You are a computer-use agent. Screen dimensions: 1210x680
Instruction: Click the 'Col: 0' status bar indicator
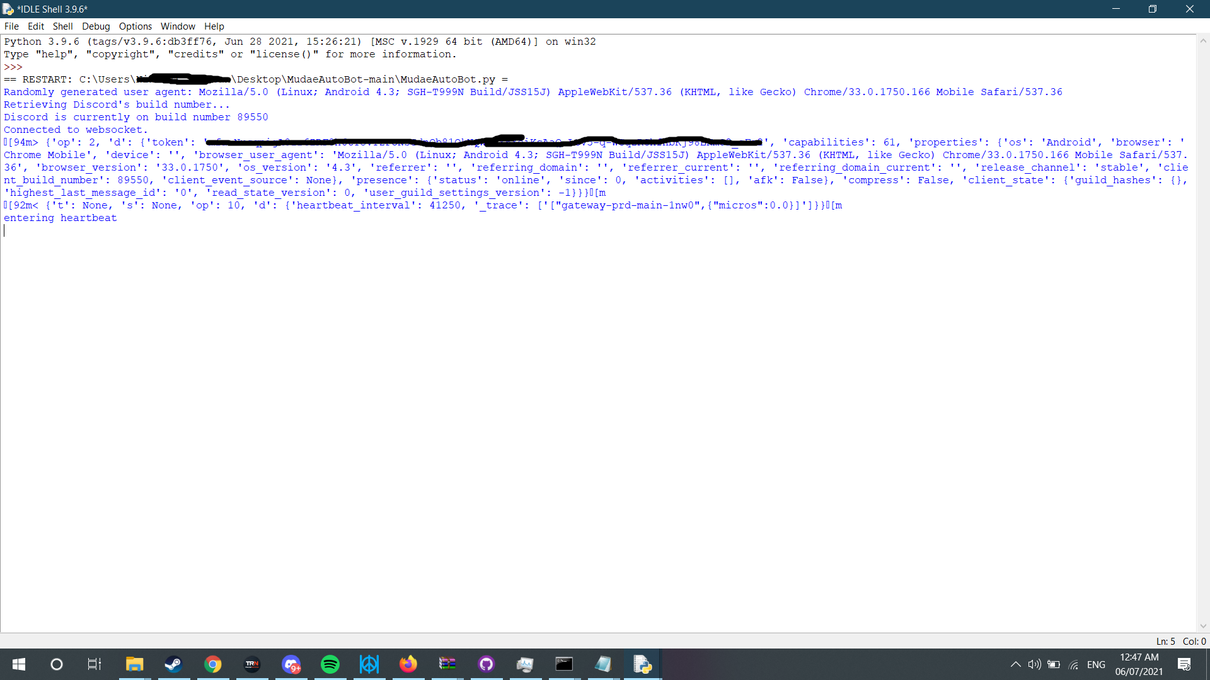pyautogui.click(x=1194, y=641)
